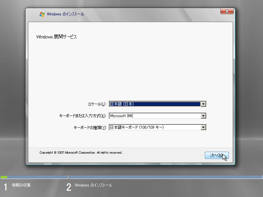This screenshot has height=197, width=263.
Task: Select the bottom Windows のインストール step label
Action: coord(93,186)
